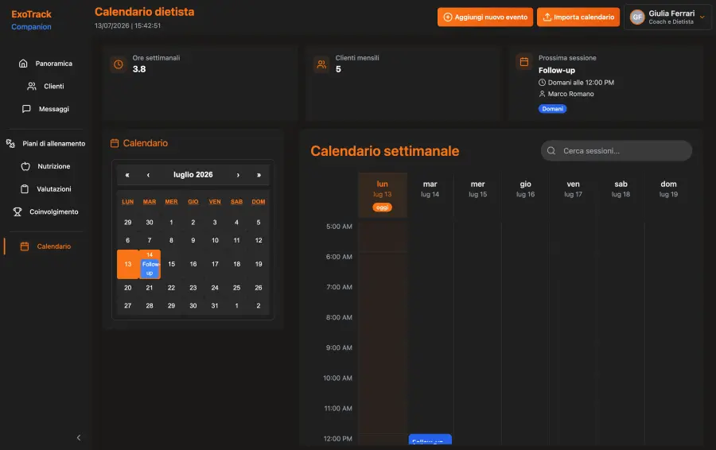Click the Valutazioni clipboard icon
This screenshot has height=450, width=716.
click(25, 189)
